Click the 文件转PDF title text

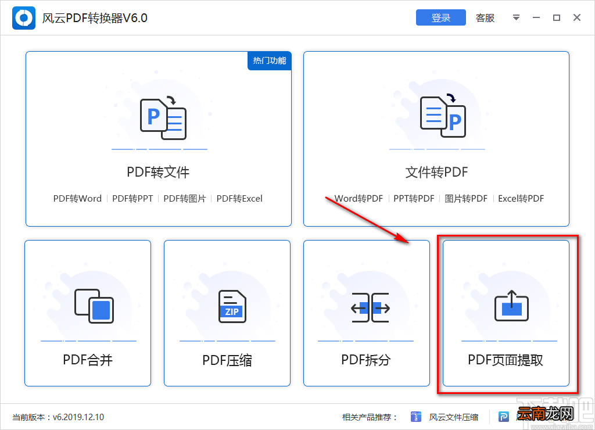pyautogui.click(x=436, y=172)
